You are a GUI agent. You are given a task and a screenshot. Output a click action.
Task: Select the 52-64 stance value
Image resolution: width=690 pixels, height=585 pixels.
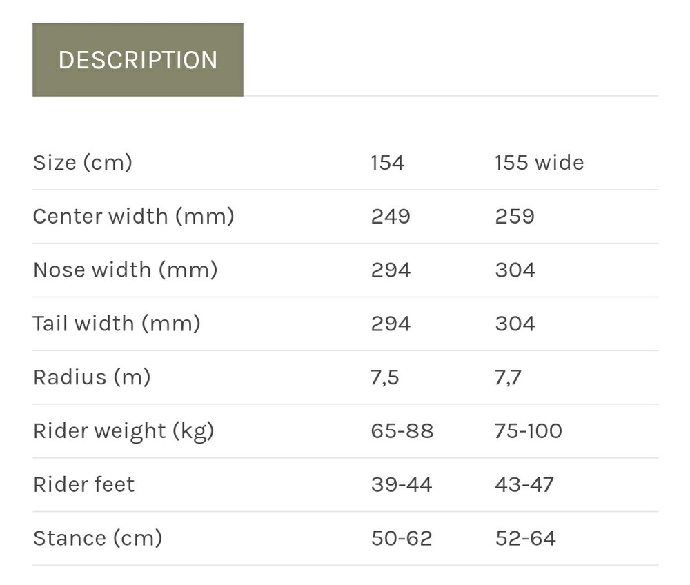(525, 538)
